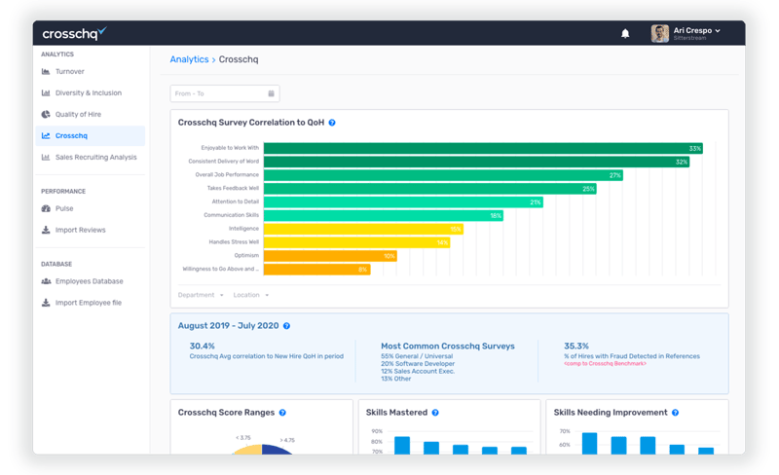The height and width of the screenshot is (475, 779).
Task: Click the calendar icon in date field
Action: click(271, 93)
